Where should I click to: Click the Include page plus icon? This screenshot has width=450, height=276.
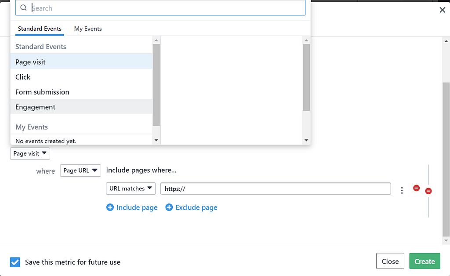[x=110, y=207]
